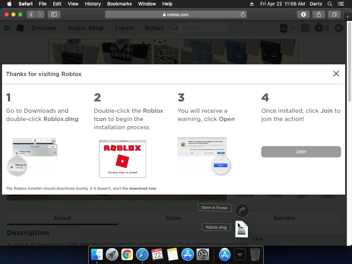The height and width of the screenshot is (264, 352).
Task: Open the Avatar Shop link
Action: coord(86,28)
